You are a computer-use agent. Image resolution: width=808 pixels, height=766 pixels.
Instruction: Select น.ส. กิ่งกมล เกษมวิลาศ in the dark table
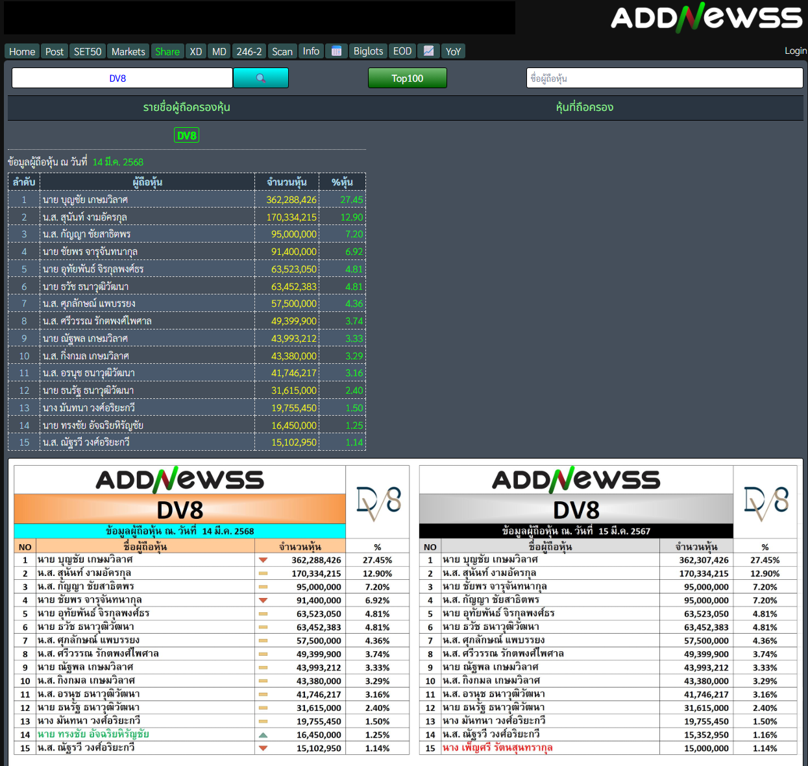point(86,356)
